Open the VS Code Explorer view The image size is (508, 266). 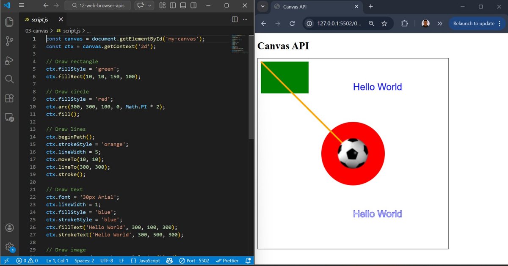[9, 22]
